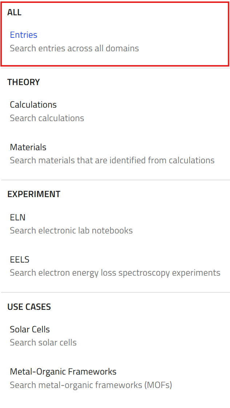Image resolution: width=230 pixels, height=408 pixels.
Task: Click the USE CASES section heading
Action: (29, 307)
